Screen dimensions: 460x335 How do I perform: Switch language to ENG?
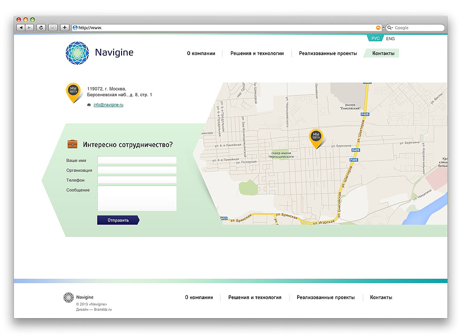pos(391,39)
